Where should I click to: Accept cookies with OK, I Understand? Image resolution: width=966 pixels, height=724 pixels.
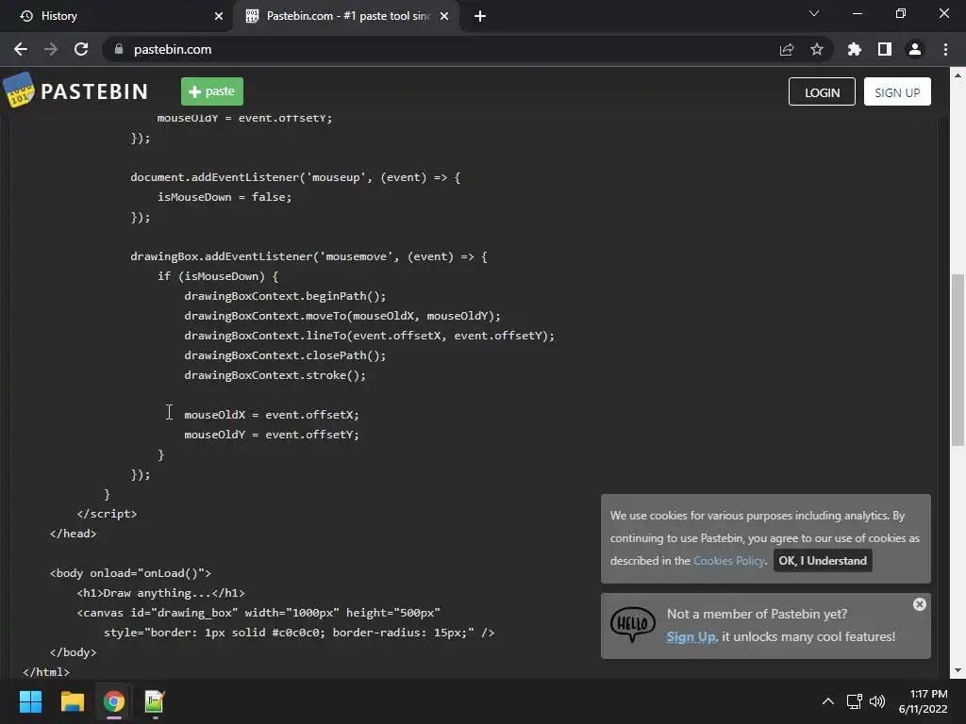point(823,560)
